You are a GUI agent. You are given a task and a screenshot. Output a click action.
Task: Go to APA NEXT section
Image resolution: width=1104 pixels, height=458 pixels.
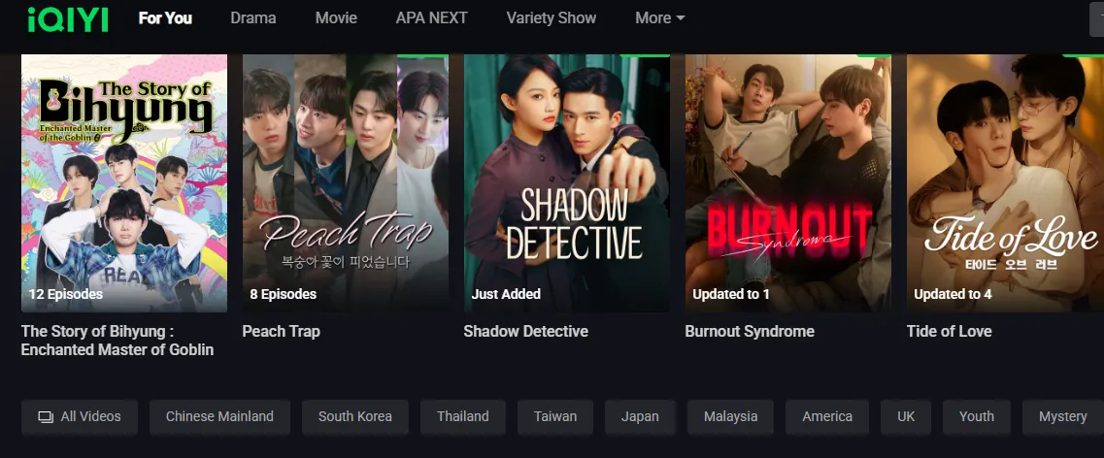pos(432,18)
